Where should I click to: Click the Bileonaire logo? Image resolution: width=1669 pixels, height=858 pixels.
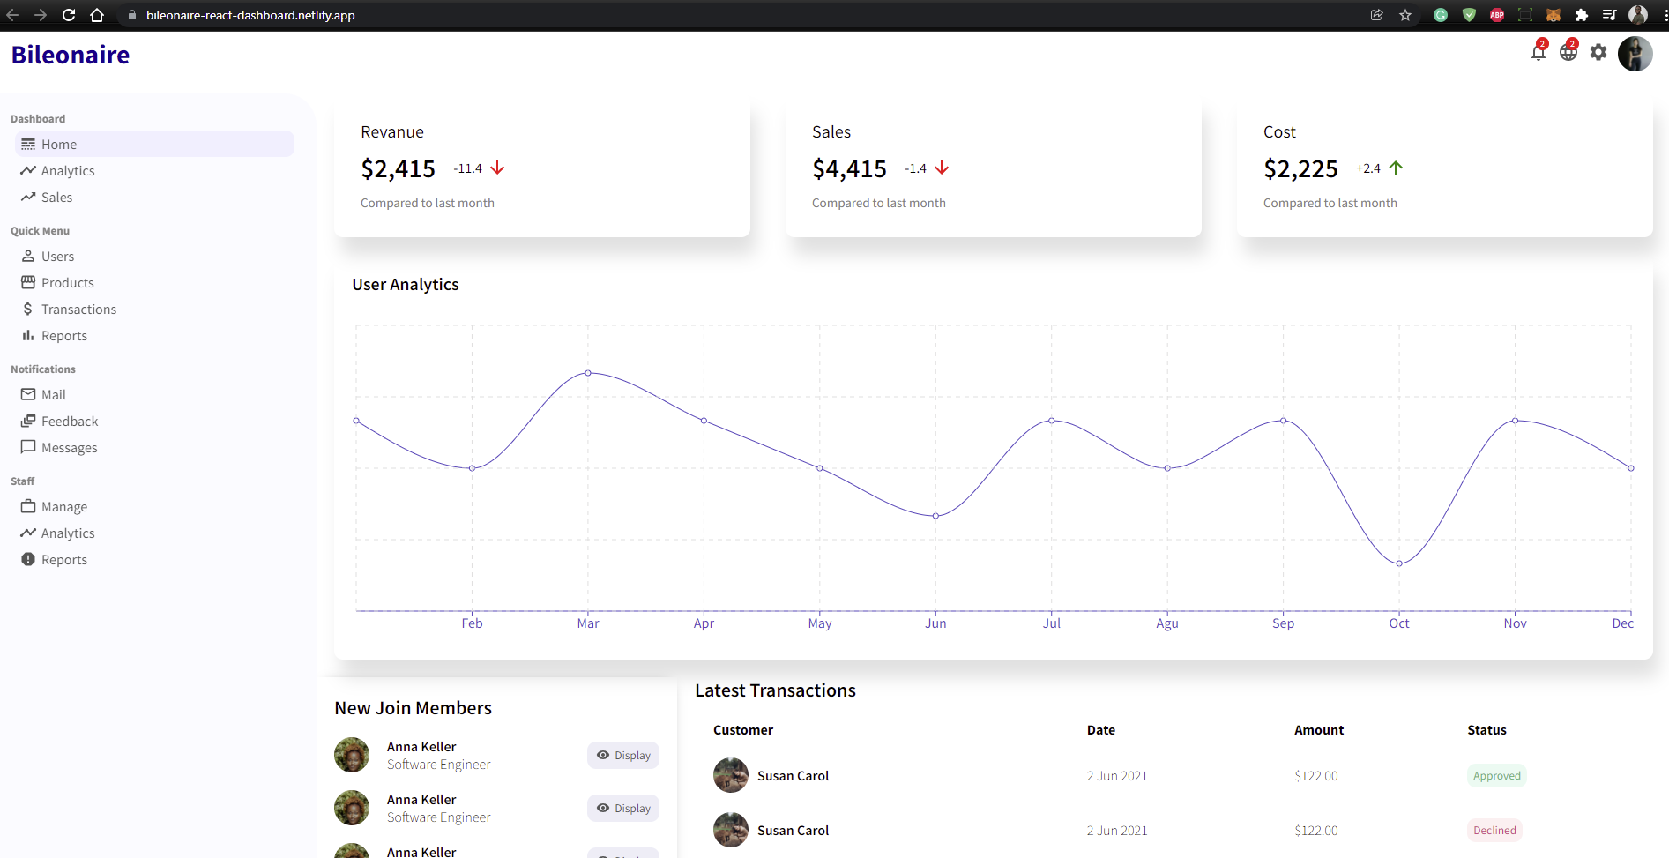71,55
